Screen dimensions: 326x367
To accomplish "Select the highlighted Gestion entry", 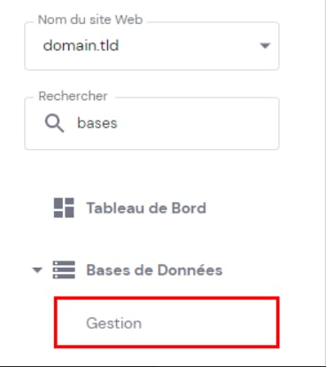I will (x=167, y=323).
